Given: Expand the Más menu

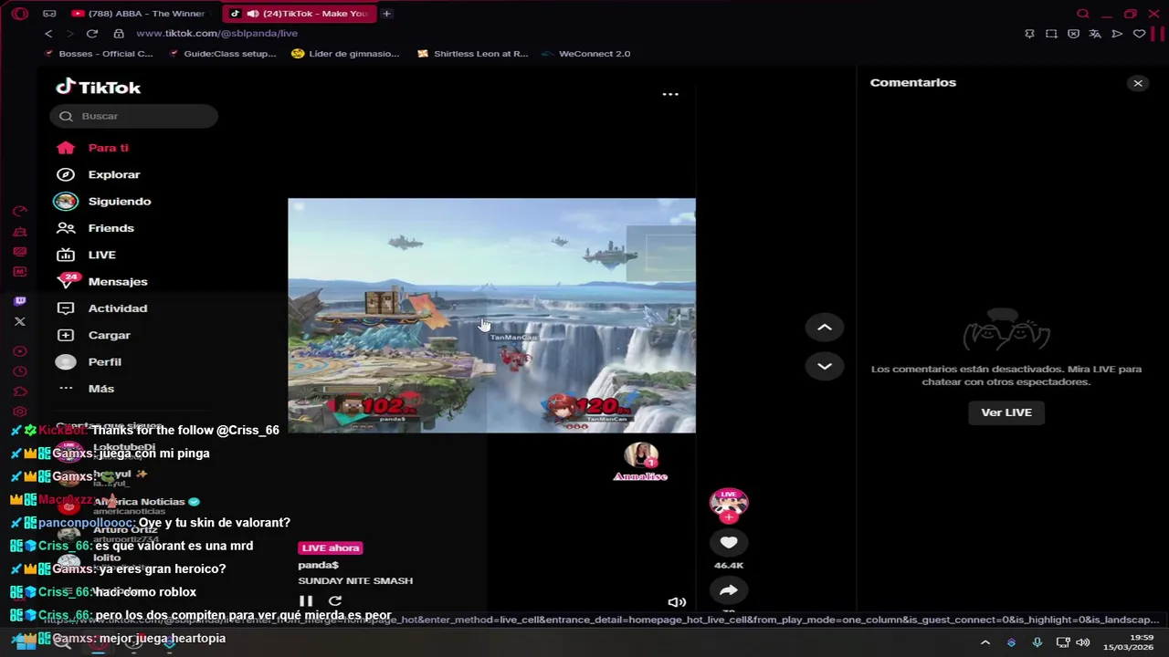Looking at the screenshot, I should pos(100,389).
